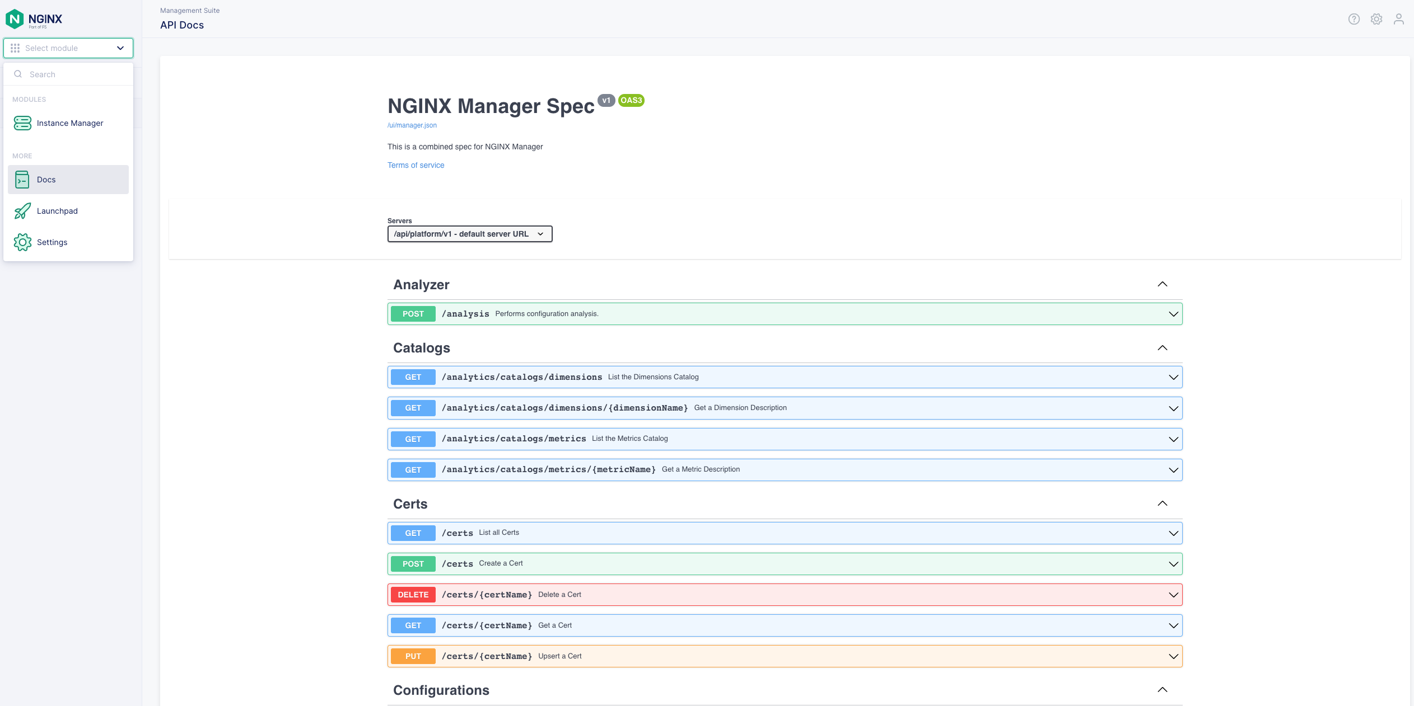The image size is (1414, 706).
Task: Select Settings menu entry
Action: pyautogui.click(x=68, y=242)
